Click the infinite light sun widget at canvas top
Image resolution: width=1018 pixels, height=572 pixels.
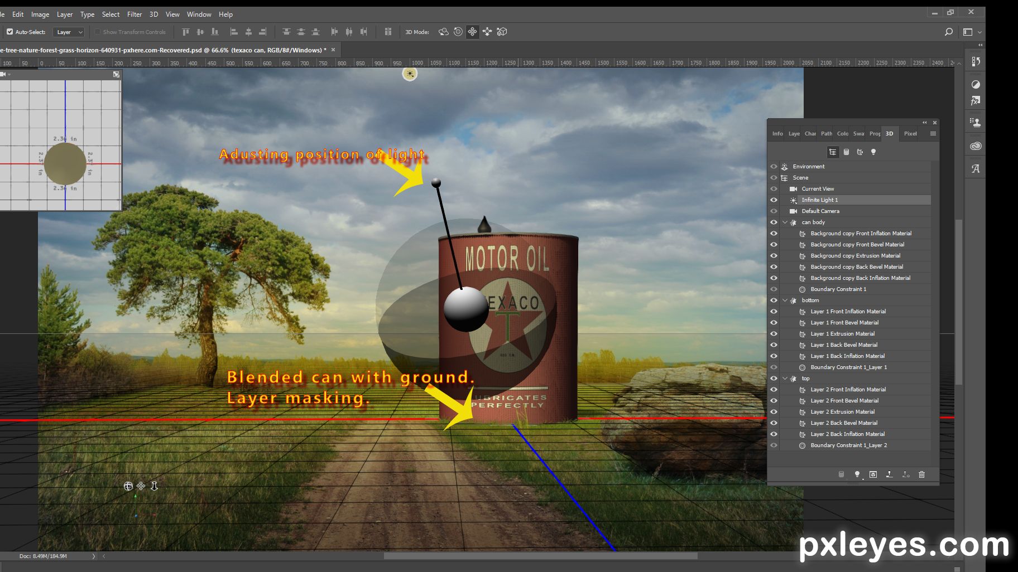click(x=410, y=74)
